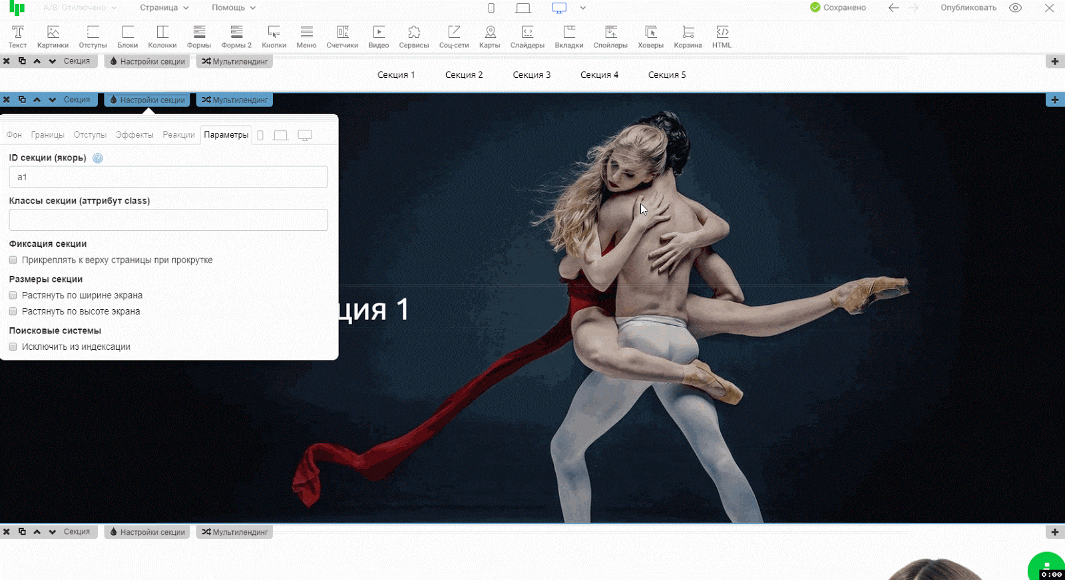
Task: Toggle Исключить из индексации checkbox
Action: pos(13,347)
